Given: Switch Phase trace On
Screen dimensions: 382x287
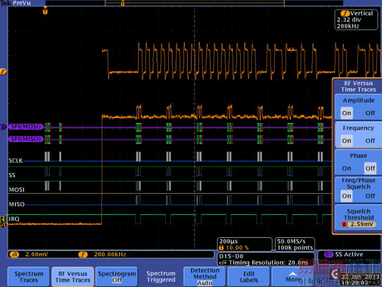Looking at the screenshot, I should [347, 168].
